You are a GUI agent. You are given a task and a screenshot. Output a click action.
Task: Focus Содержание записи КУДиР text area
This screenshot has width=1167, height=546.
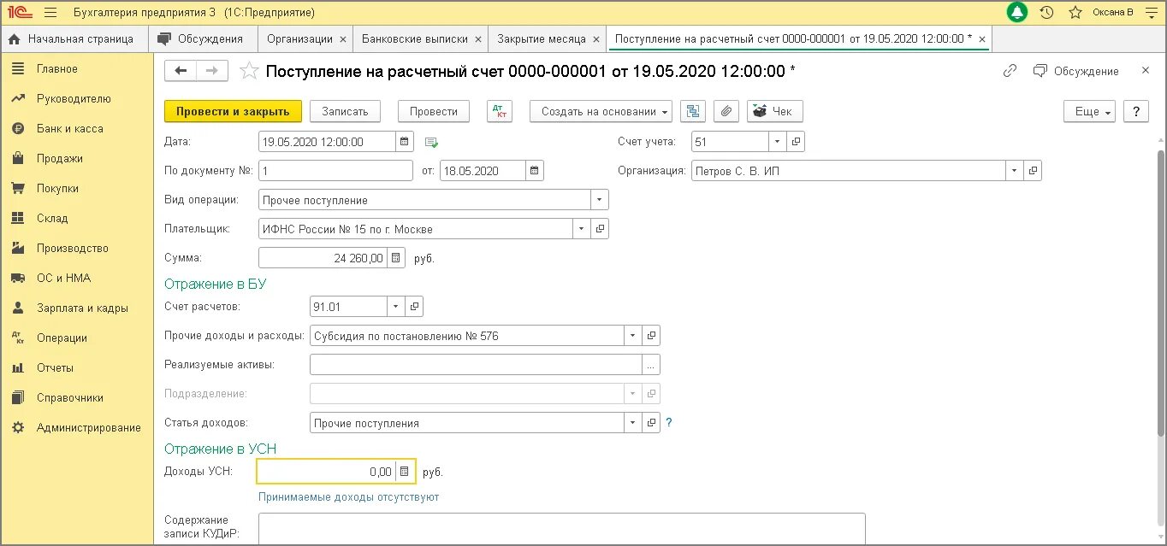[561, 527]
